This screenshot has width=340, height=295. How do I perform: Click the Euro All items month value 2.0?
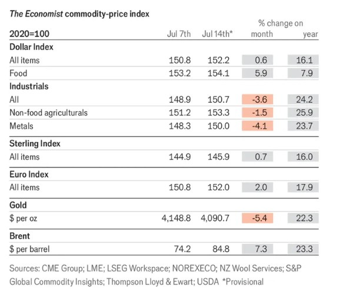coord(258,187)
